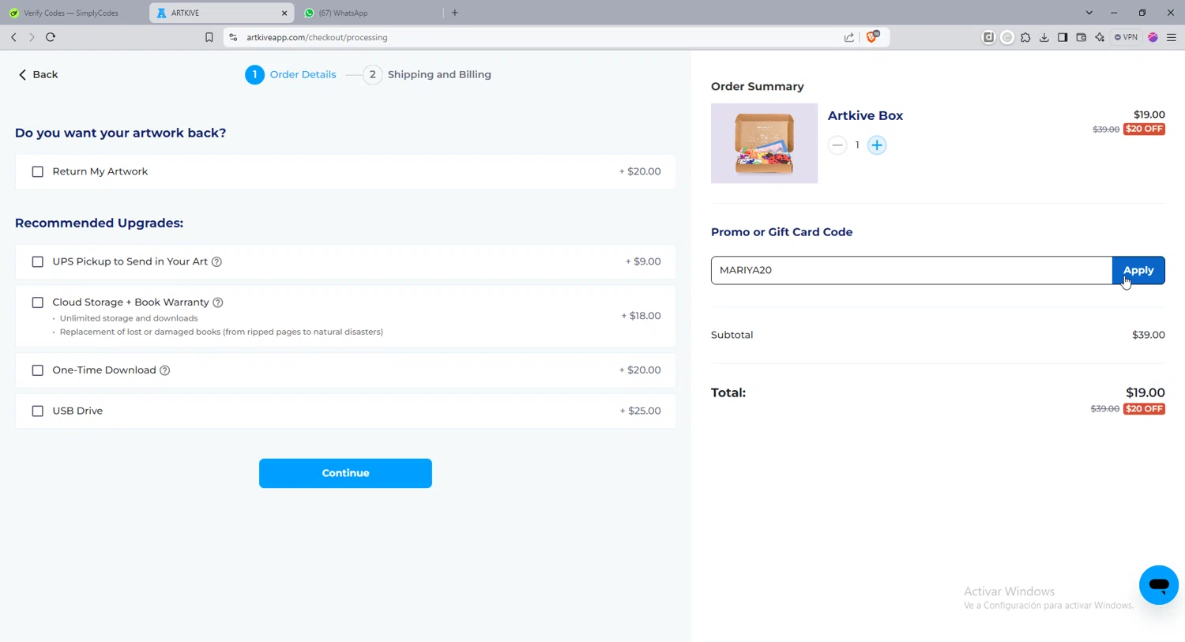Open browser Downloads
The height and width of the screenshot is (642, 1185).
(1044, 37)
